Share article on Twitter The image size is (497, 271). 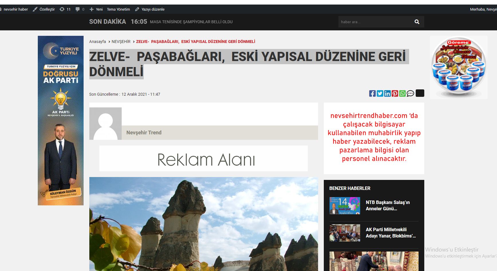380,93
